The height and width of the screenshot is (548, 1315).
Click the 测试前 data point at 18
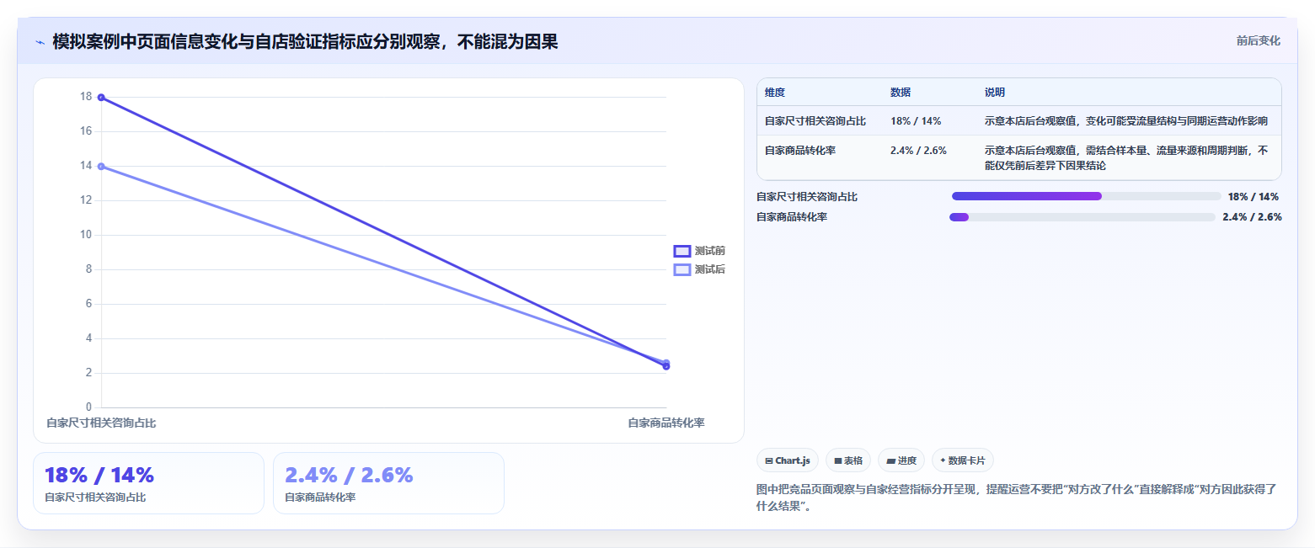[x=101, y=98]
